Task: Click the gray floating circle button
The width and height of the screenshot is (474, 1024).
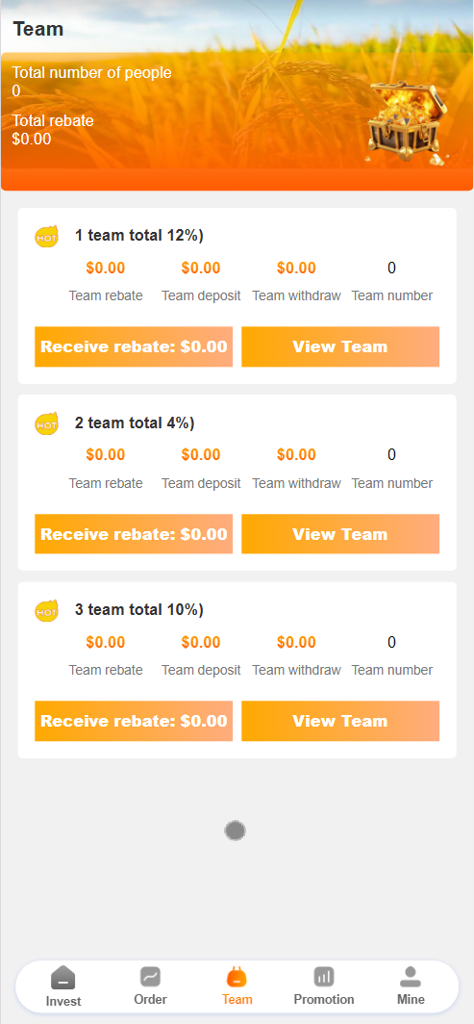Action: (235, 831)
